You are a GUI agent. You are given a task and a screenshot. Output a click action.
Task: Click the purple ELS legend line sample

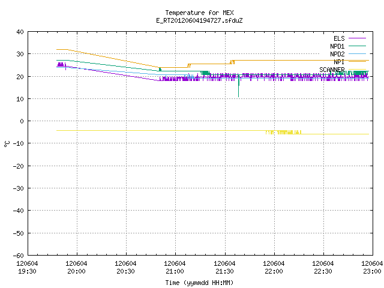point(357,38)
